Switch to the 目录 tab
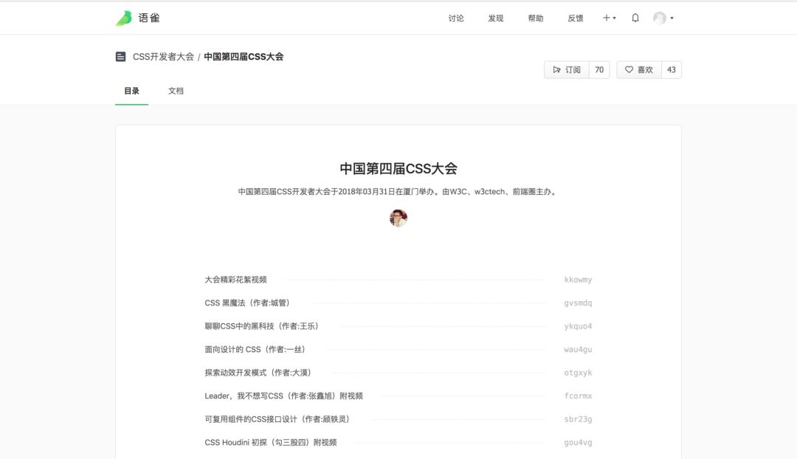 point(131,91)
